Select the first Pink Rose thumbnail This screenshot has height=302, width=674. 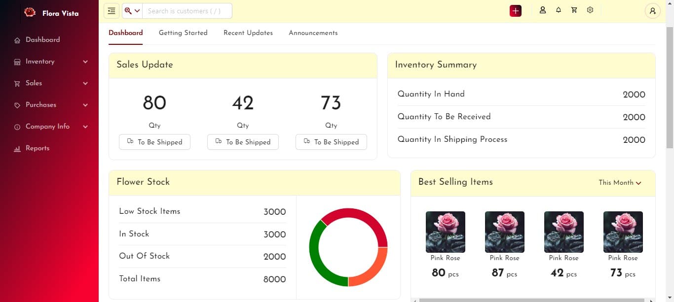[x=445, y=232]
